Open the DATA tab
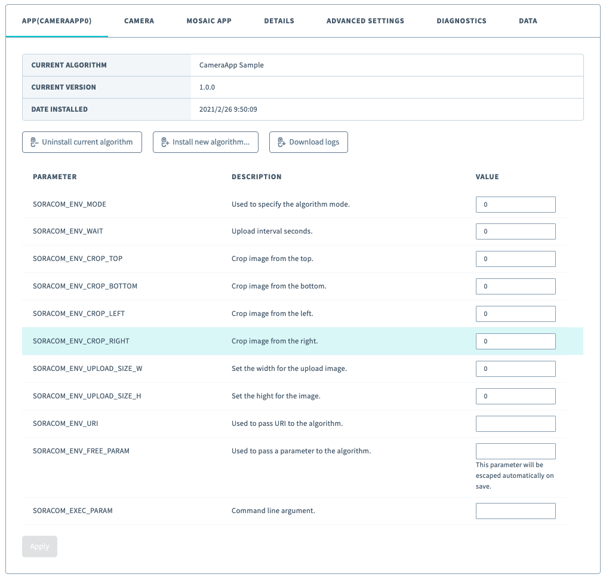Image resolution: width=606 pixels, height=577 pixels. (528, 21)
